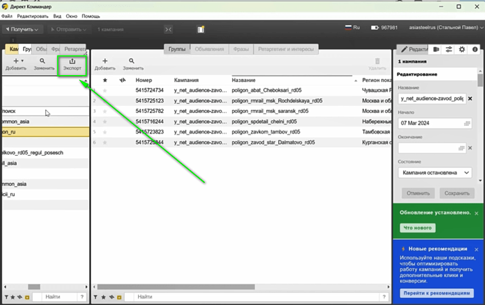Star the poligon_rmrail_msk_saransk_rd05 group
This screenshot has height=305, width=485.
coord(105,111)
